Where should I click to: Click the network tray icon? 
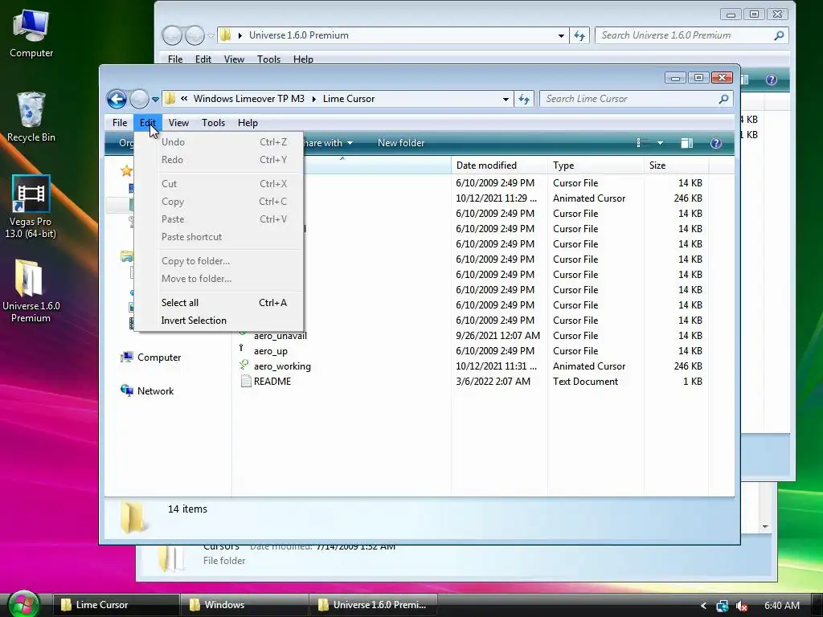[723, 606]
